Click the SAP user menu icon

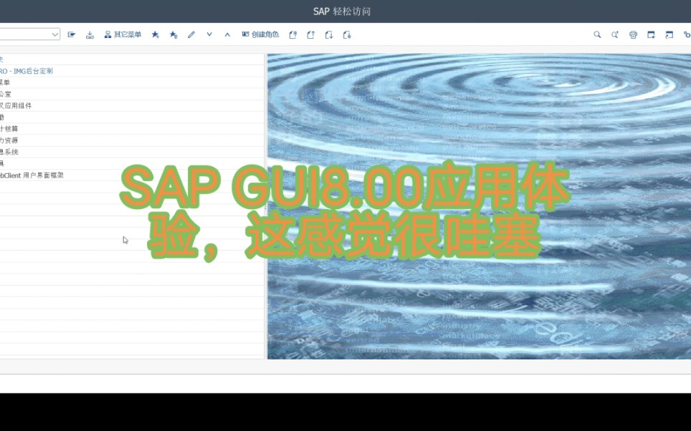coord(72,34)
